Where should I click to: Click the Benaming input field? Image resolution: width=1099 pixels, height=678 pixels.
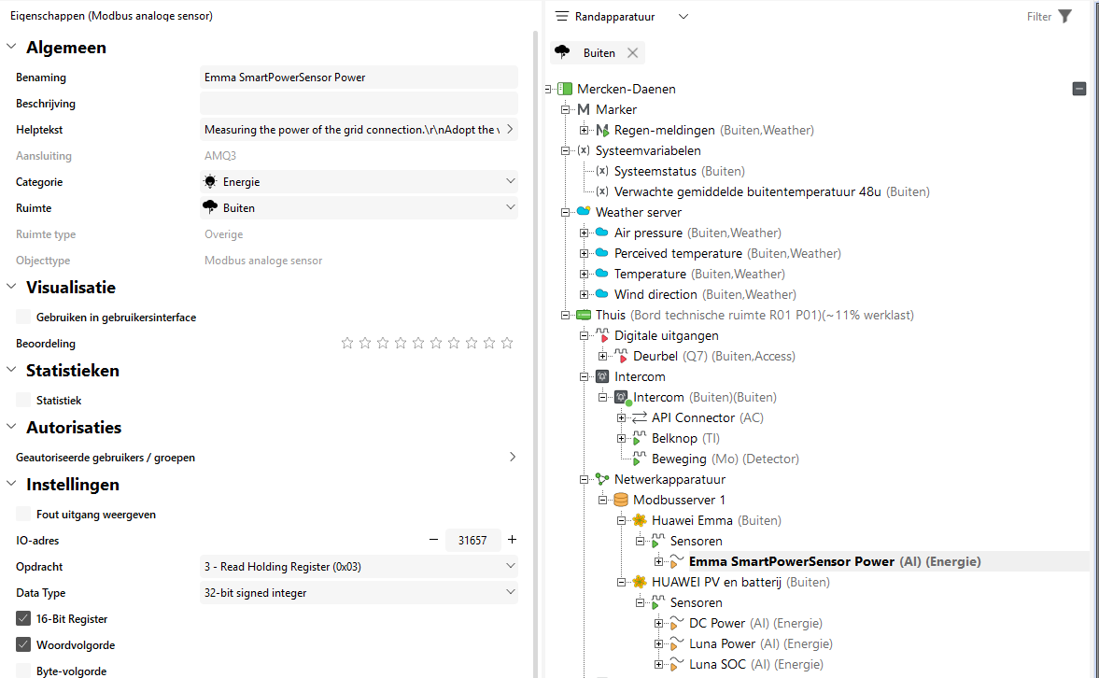click(359, 78)
